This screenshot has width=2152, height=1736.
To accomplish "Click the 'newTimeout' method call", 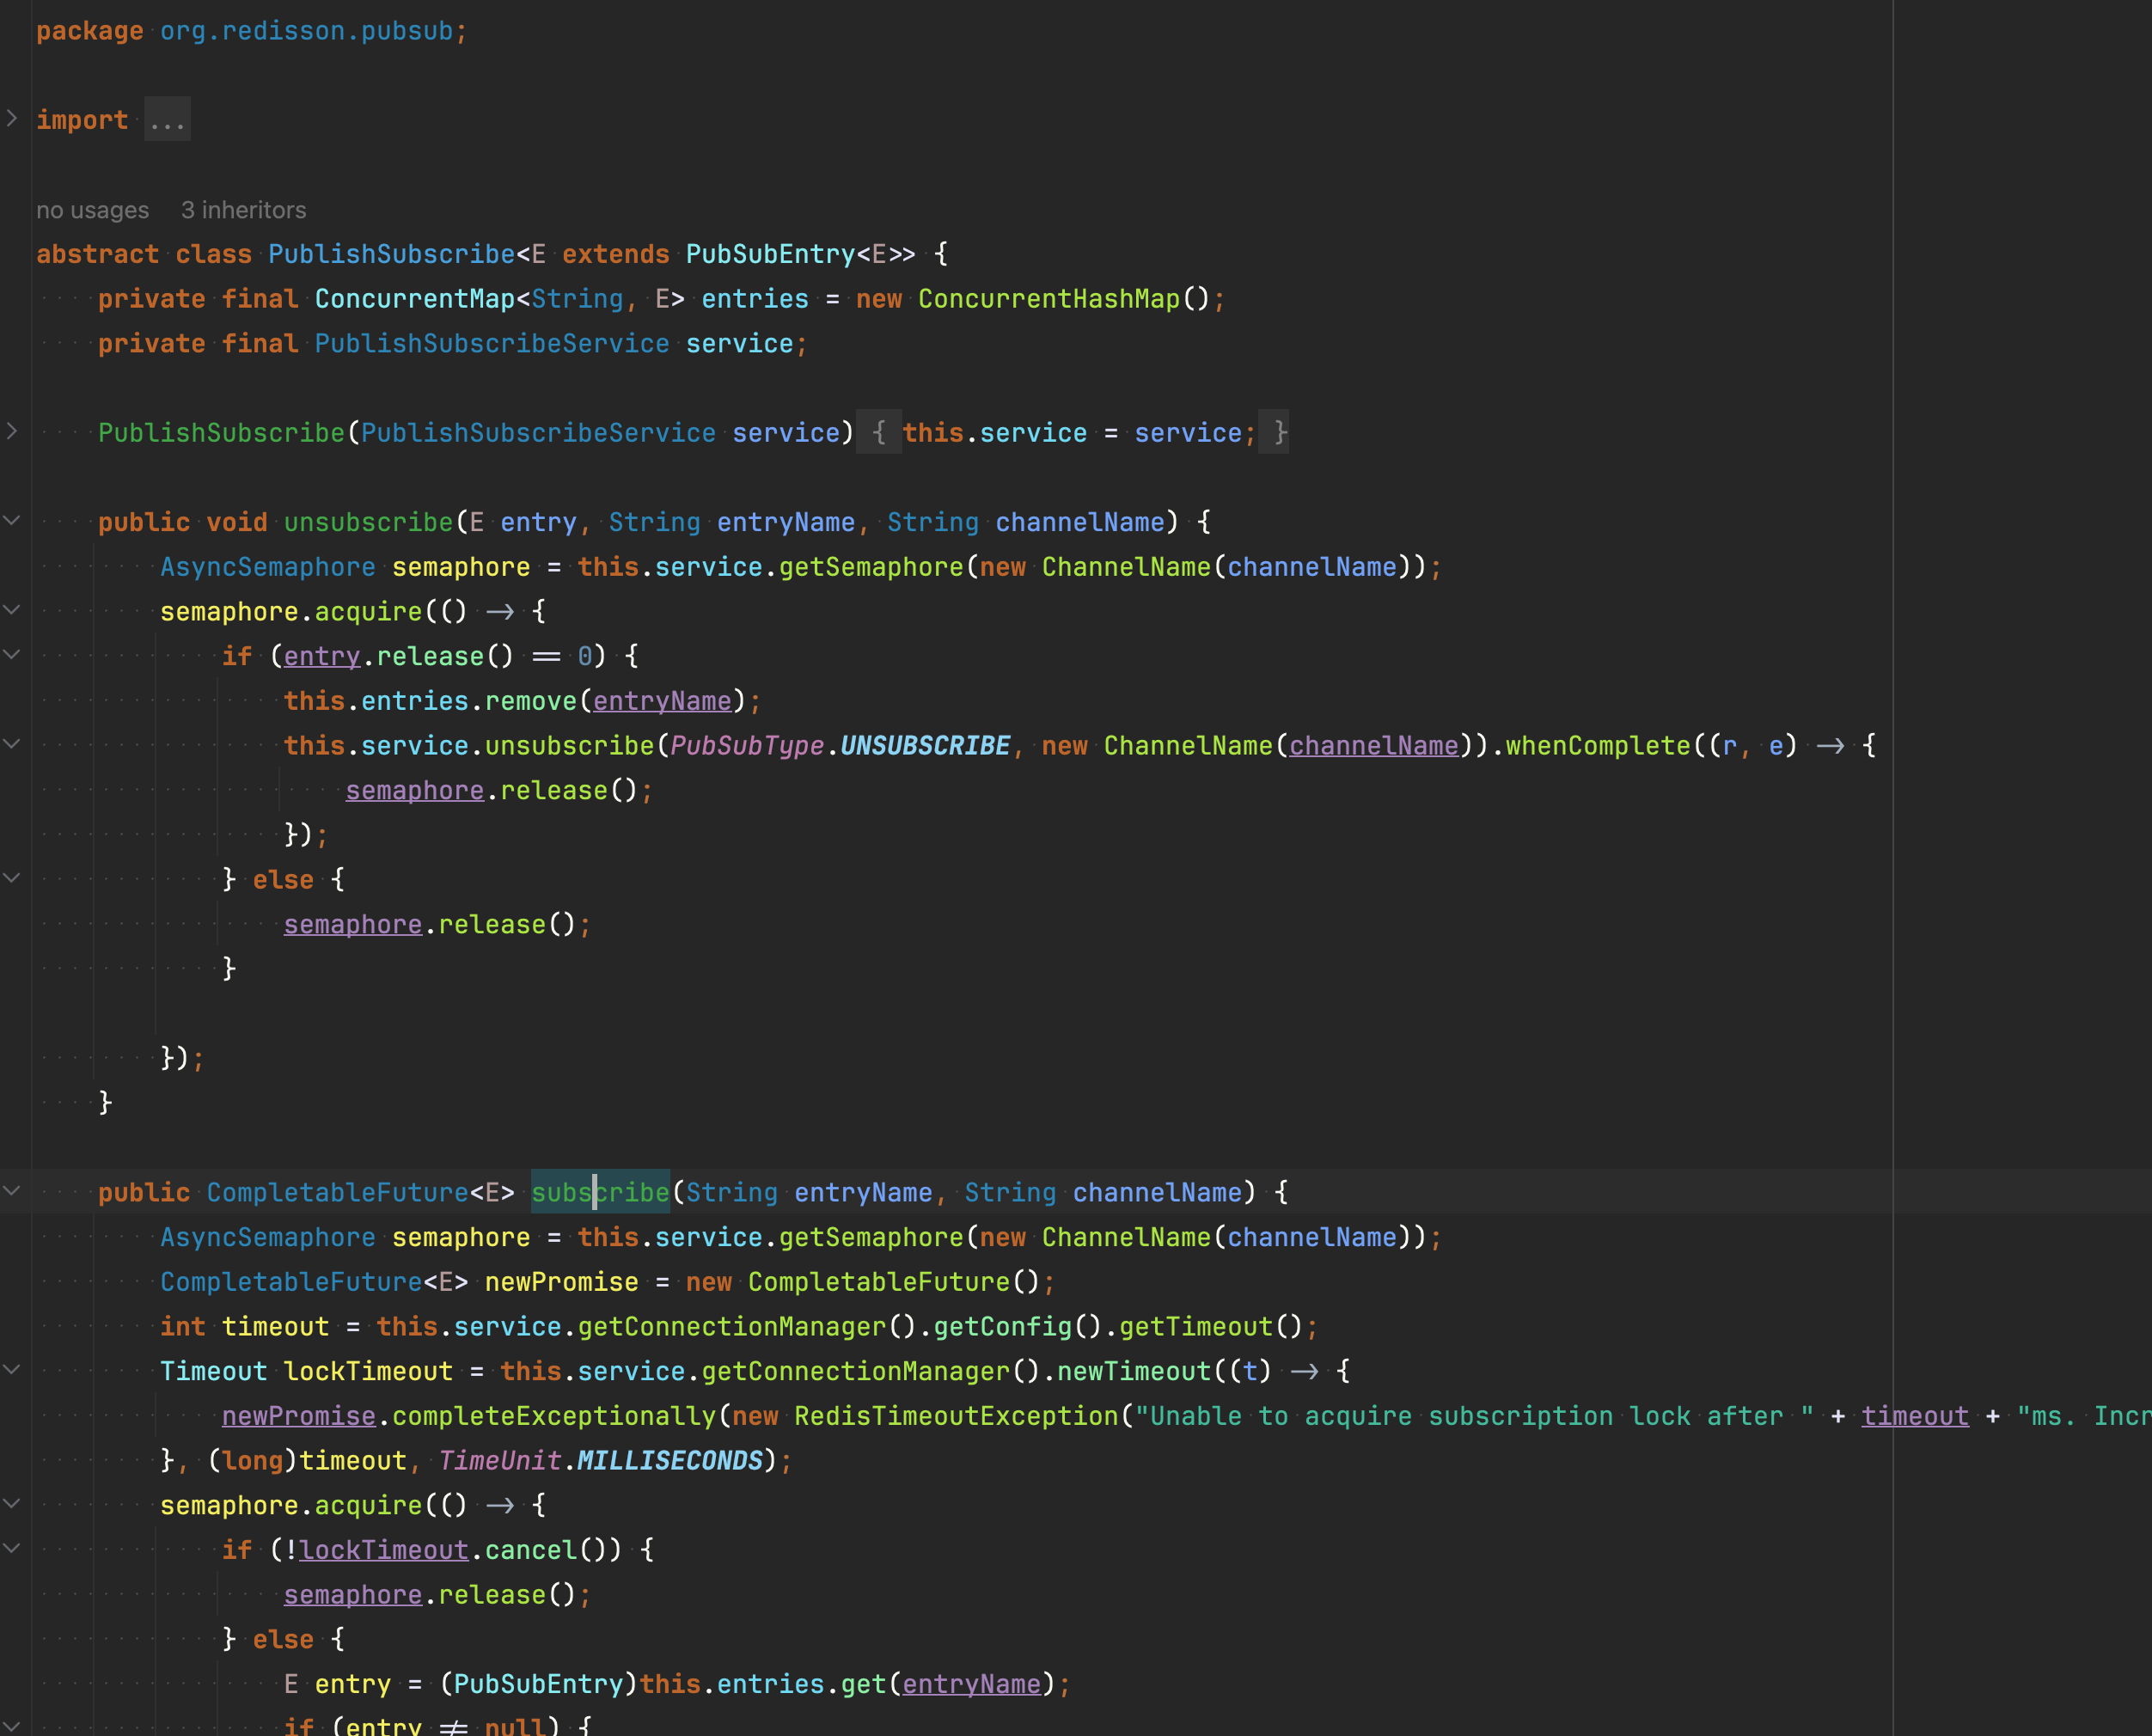I will [1134, 1371].
